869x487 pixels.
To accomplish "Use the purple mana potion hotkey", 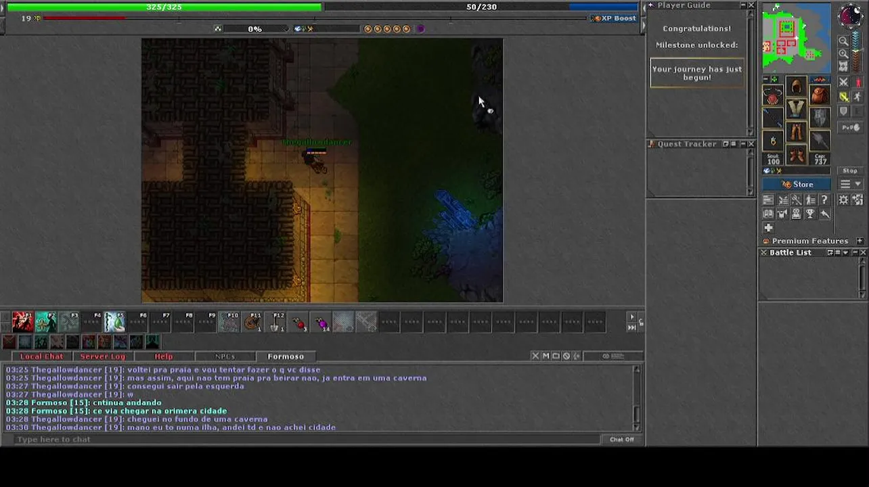I will click(321, 322).
